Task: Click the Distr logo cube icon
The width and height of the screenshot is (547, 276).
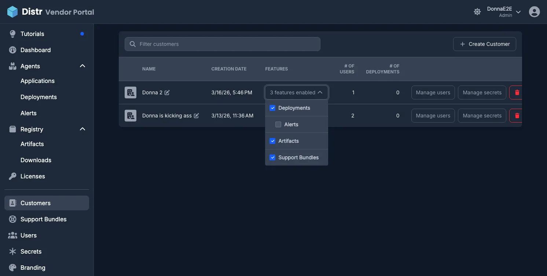Action: pyautogui.click(x=12, y=11)
